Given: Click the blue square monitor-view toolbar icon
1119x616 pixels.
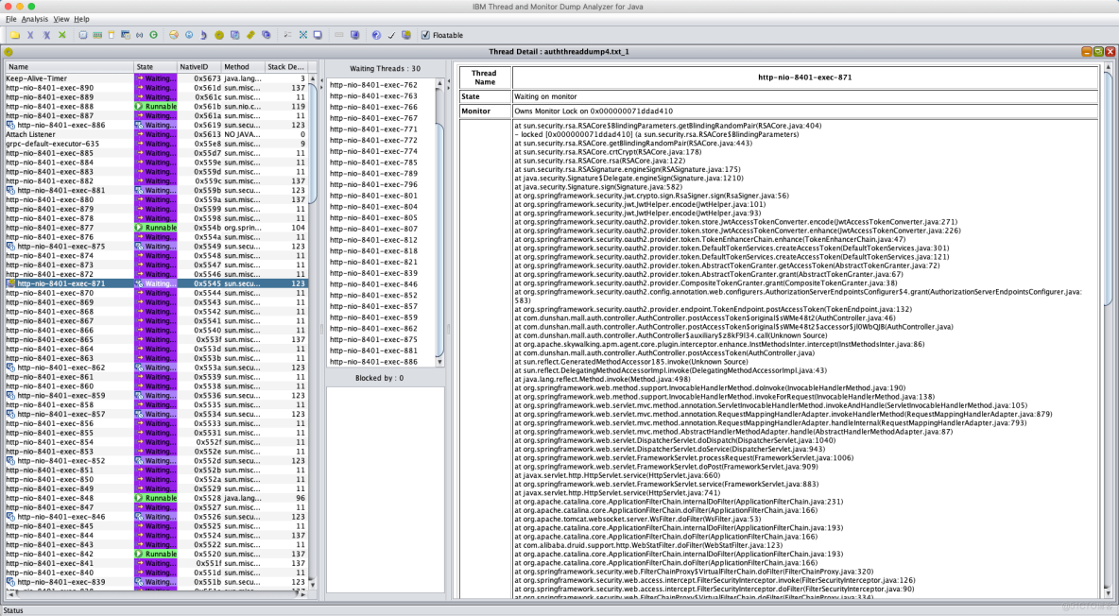Looking at the screenshot, I should coord(353,35).
